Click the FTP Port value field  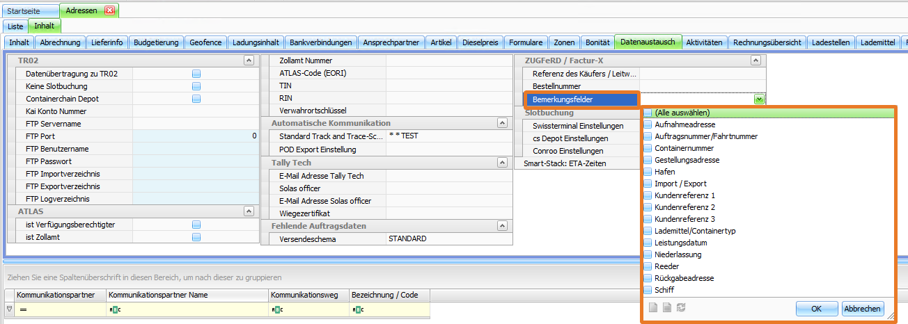coord(195,136)
